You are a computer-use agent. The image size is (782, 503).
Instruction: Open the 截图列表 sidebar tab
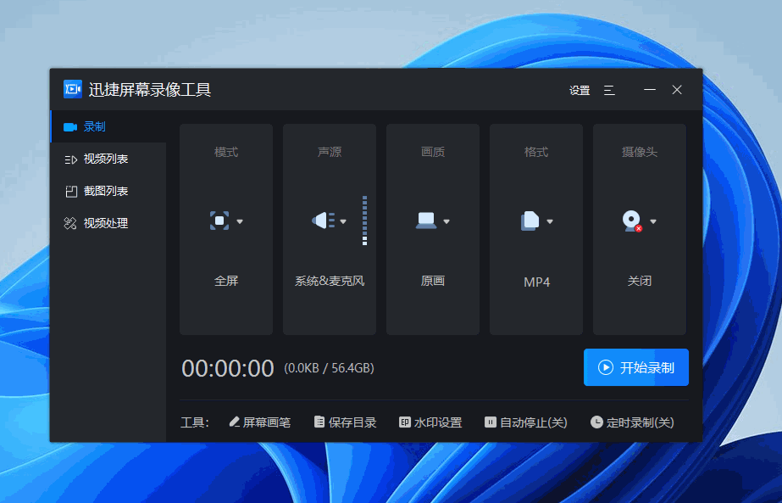tap(108, 192)
